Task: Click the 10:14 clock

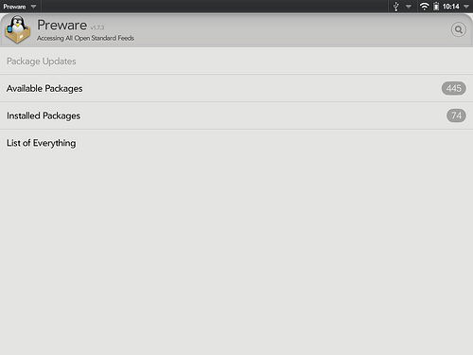Action: [450, 7]
